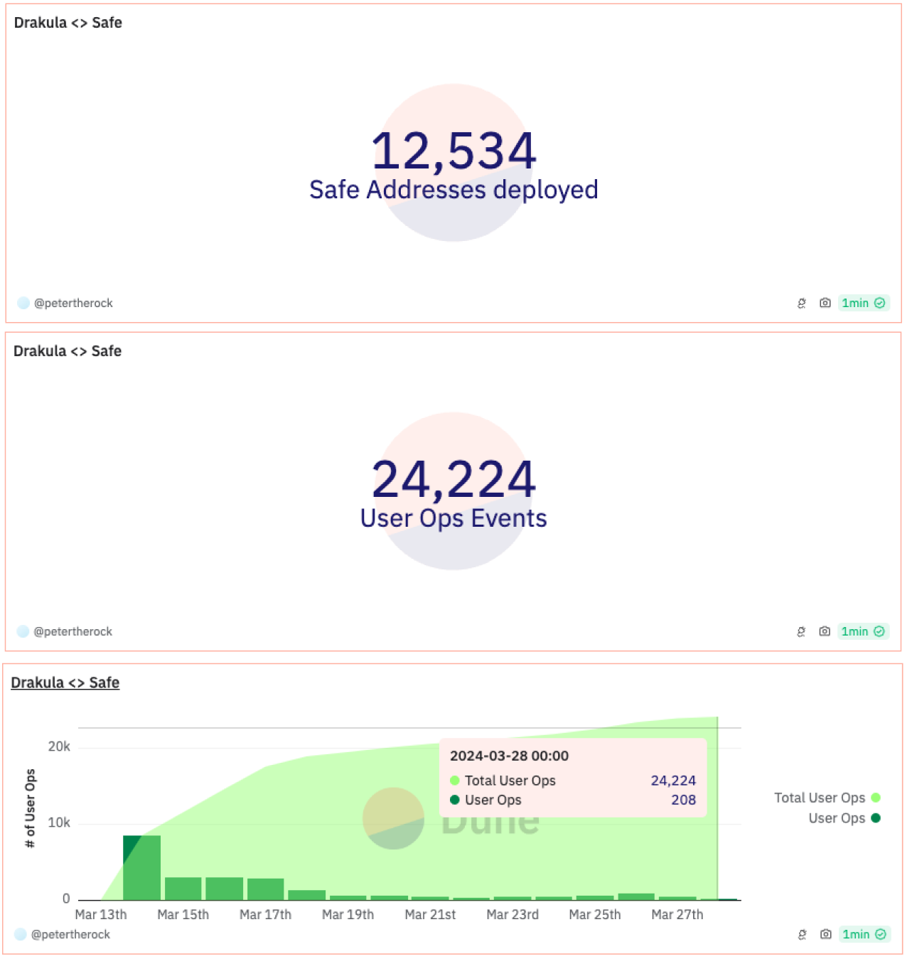The height and width of the screenshot is (959, 912).
Task: Click the Mar 21st x-axis label
Action: pos(430,915)
